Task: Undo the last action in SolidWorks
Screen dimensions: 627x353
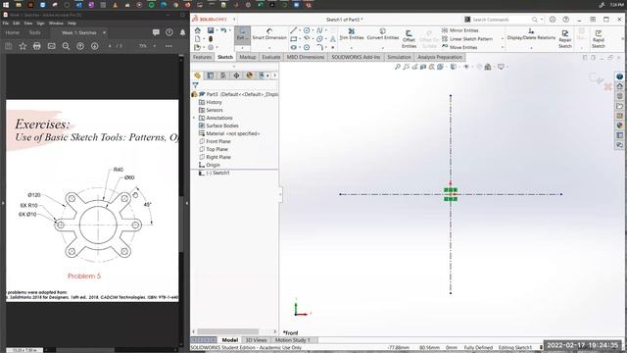Action: point(223,30)
